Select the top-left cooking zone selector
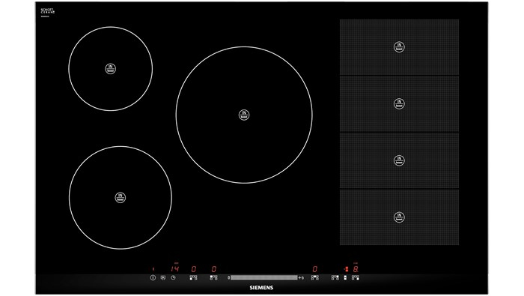The height and width of the screenshot is (296, 524). click(213, 277)
